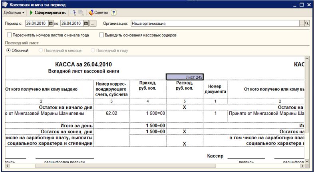
Task: Click the document-with-arrow settings icon in the toolbar
Action: click(x=74, y=13)
